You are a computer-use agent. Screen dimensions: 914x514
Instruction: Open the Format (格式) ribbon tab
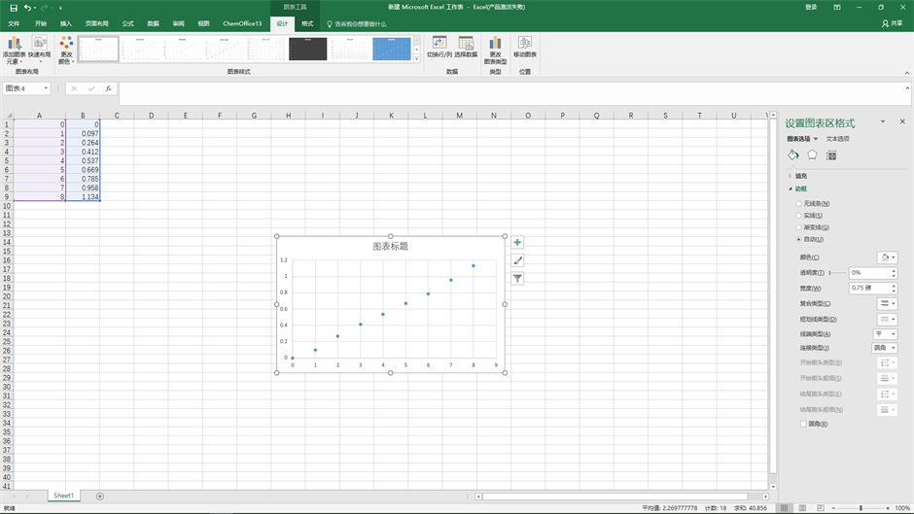pos(307,23)
